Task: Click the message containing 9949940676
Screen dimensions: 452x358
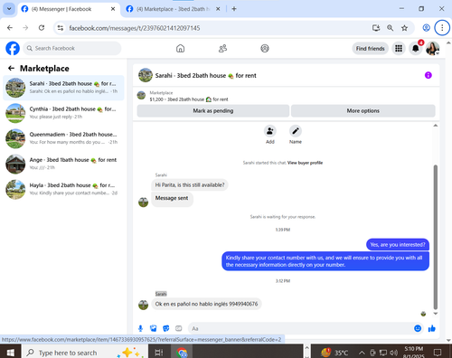Action: (206, 304)
